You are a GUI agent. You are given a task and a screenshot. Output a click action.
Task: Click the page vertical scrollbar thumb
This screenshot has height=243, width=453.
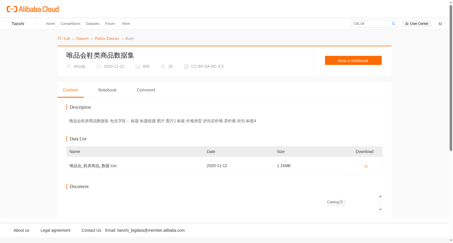click(451, 78)
